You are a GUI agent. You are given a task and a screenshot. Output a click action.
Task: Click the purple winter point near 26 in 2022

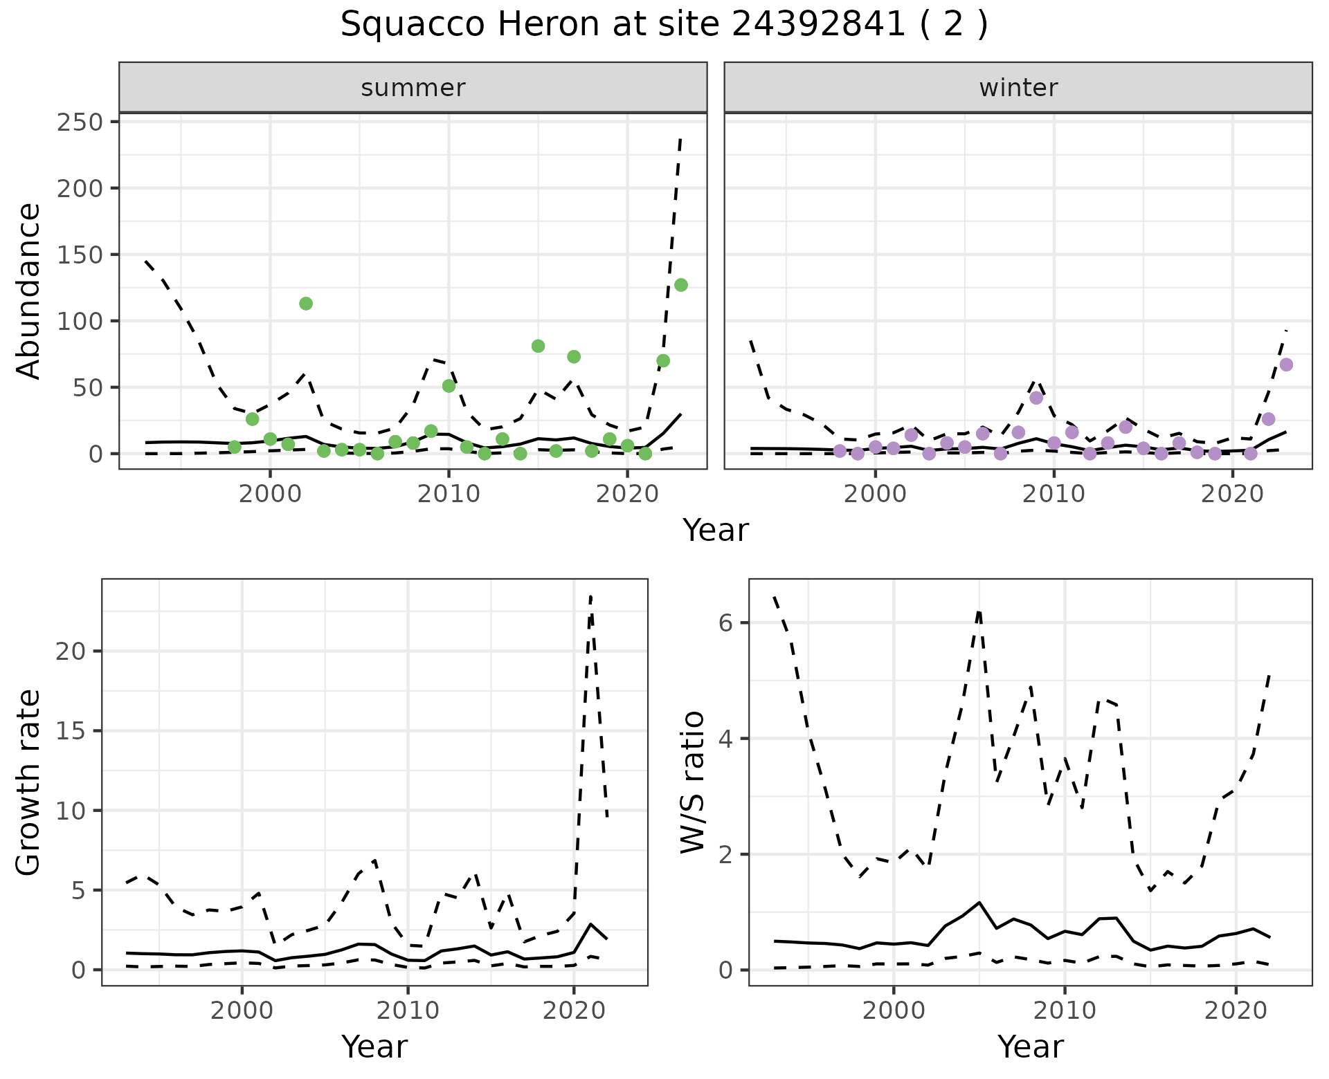pyautogui.click(x=1268, y=419)
